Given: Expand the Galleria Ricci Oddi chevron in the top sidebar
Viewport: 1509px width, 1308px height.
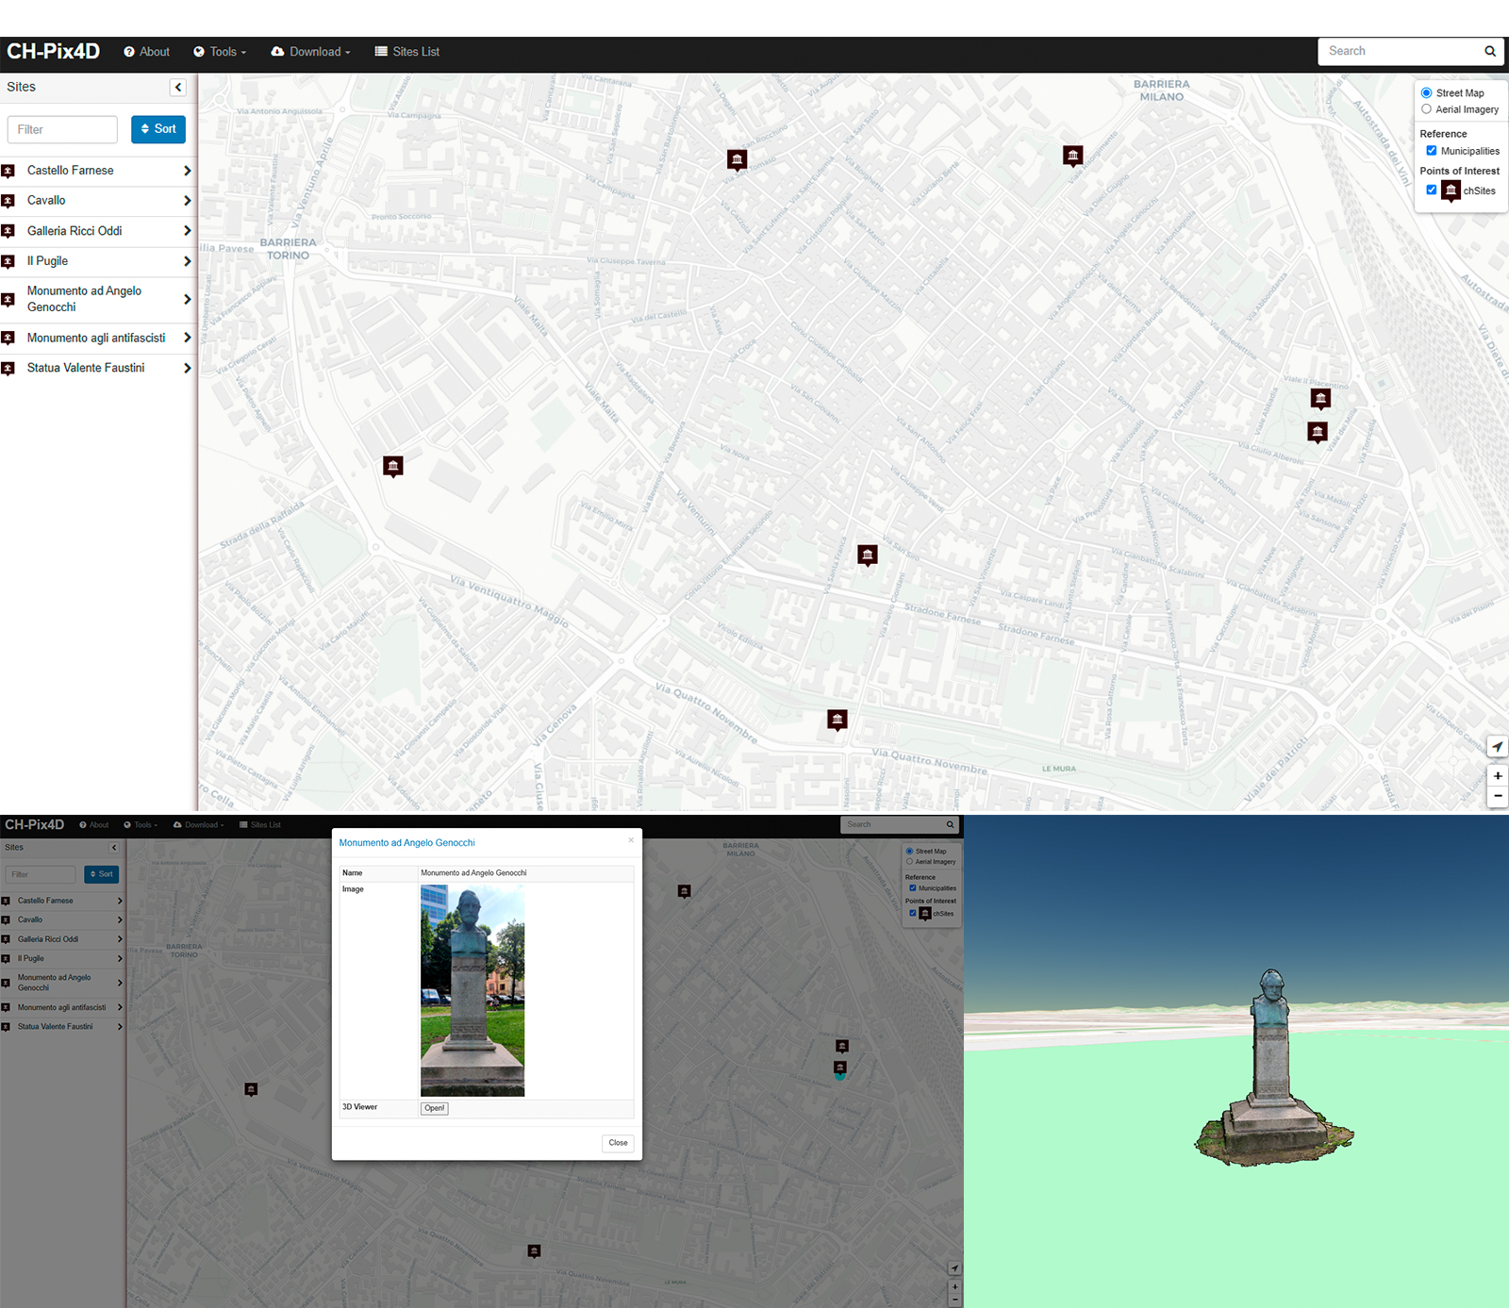Looking at the screenshot, I should [187, 231].
